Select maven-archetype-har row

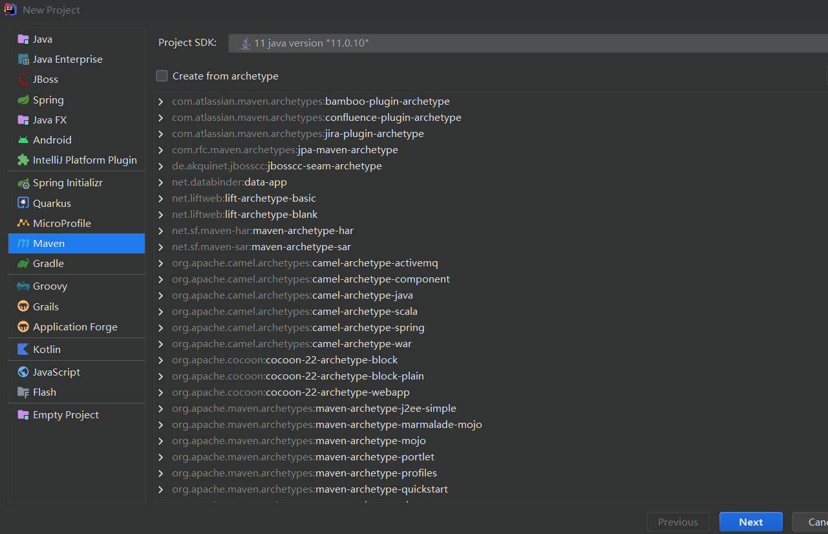[491, 231]
